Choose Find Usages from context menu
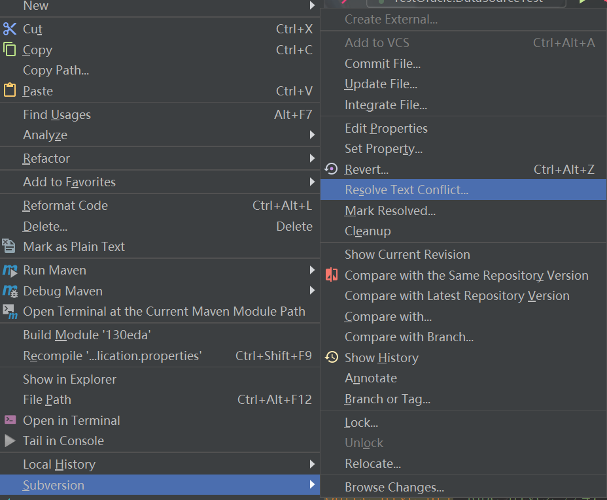The image size is (607, 500). (x=57, y=114)
